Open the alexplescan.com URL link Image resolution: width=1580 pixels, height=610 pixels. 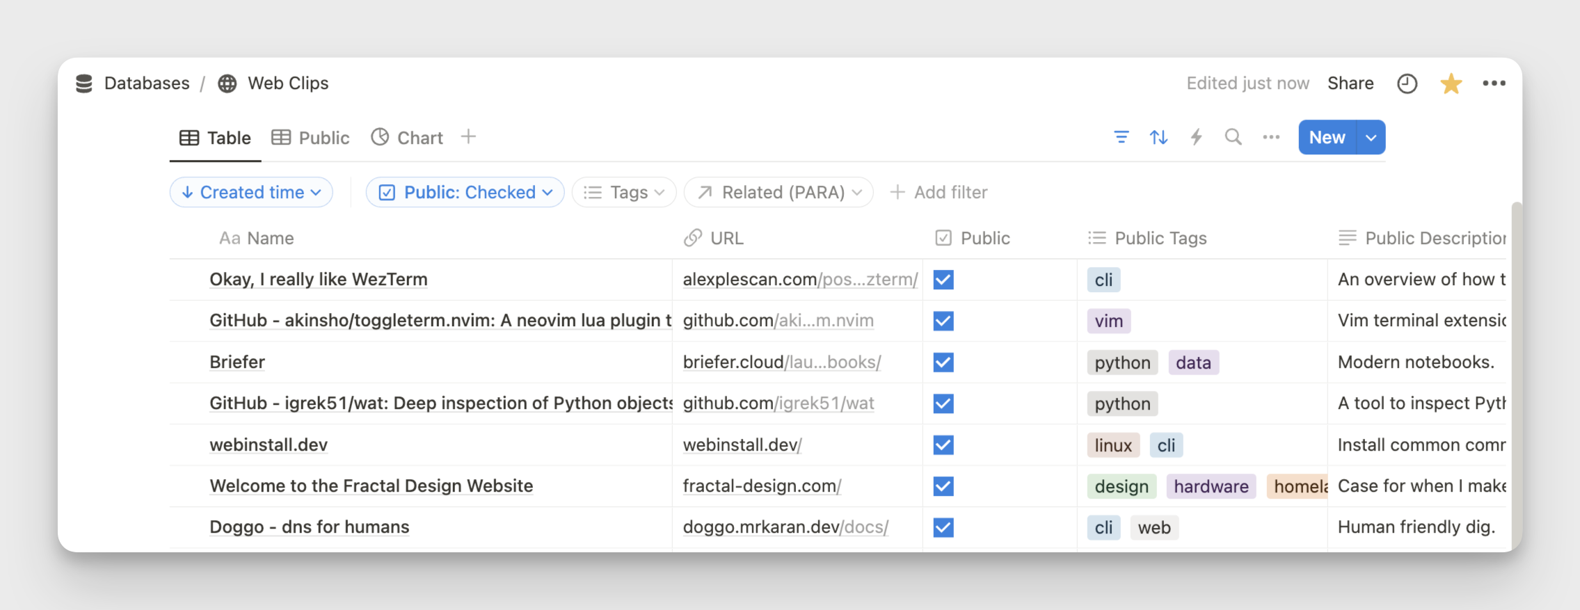click(x=800, y=280)
